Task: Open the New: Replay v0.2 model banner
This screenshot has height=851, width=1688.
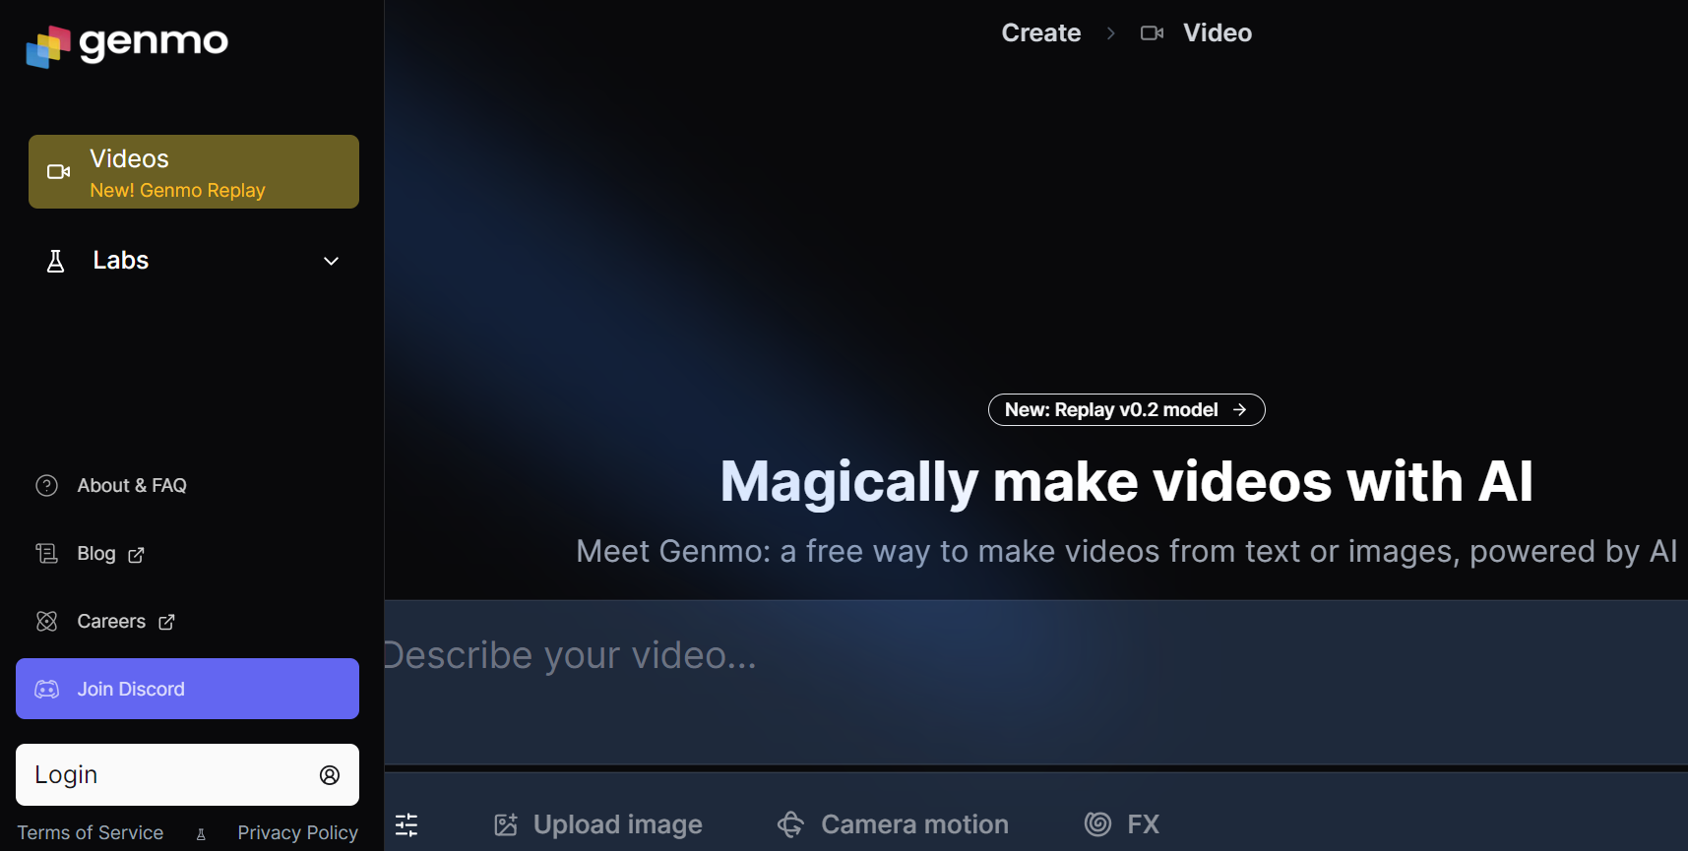Action: pyautogui.click(x=1126, y=410)
